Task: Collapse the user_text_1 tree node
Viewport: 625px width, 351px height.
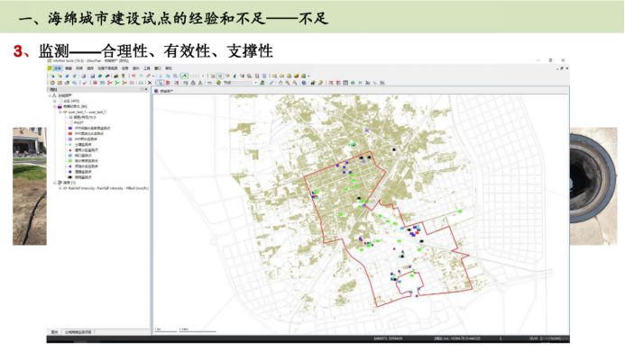Action: 60,112
